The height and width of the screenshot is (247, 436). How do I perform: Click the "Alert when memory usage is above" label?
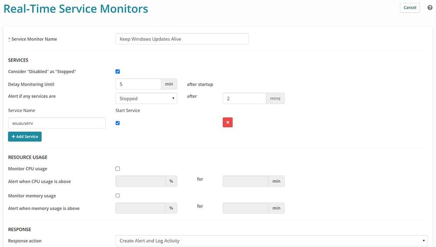[44, 208]
